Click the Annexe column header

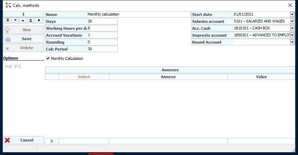point(168,77)
